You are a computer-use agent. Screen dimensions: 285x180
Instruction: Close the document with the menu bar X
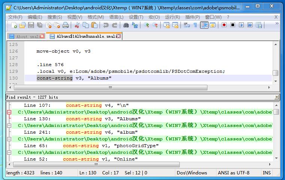click(276, 17)
